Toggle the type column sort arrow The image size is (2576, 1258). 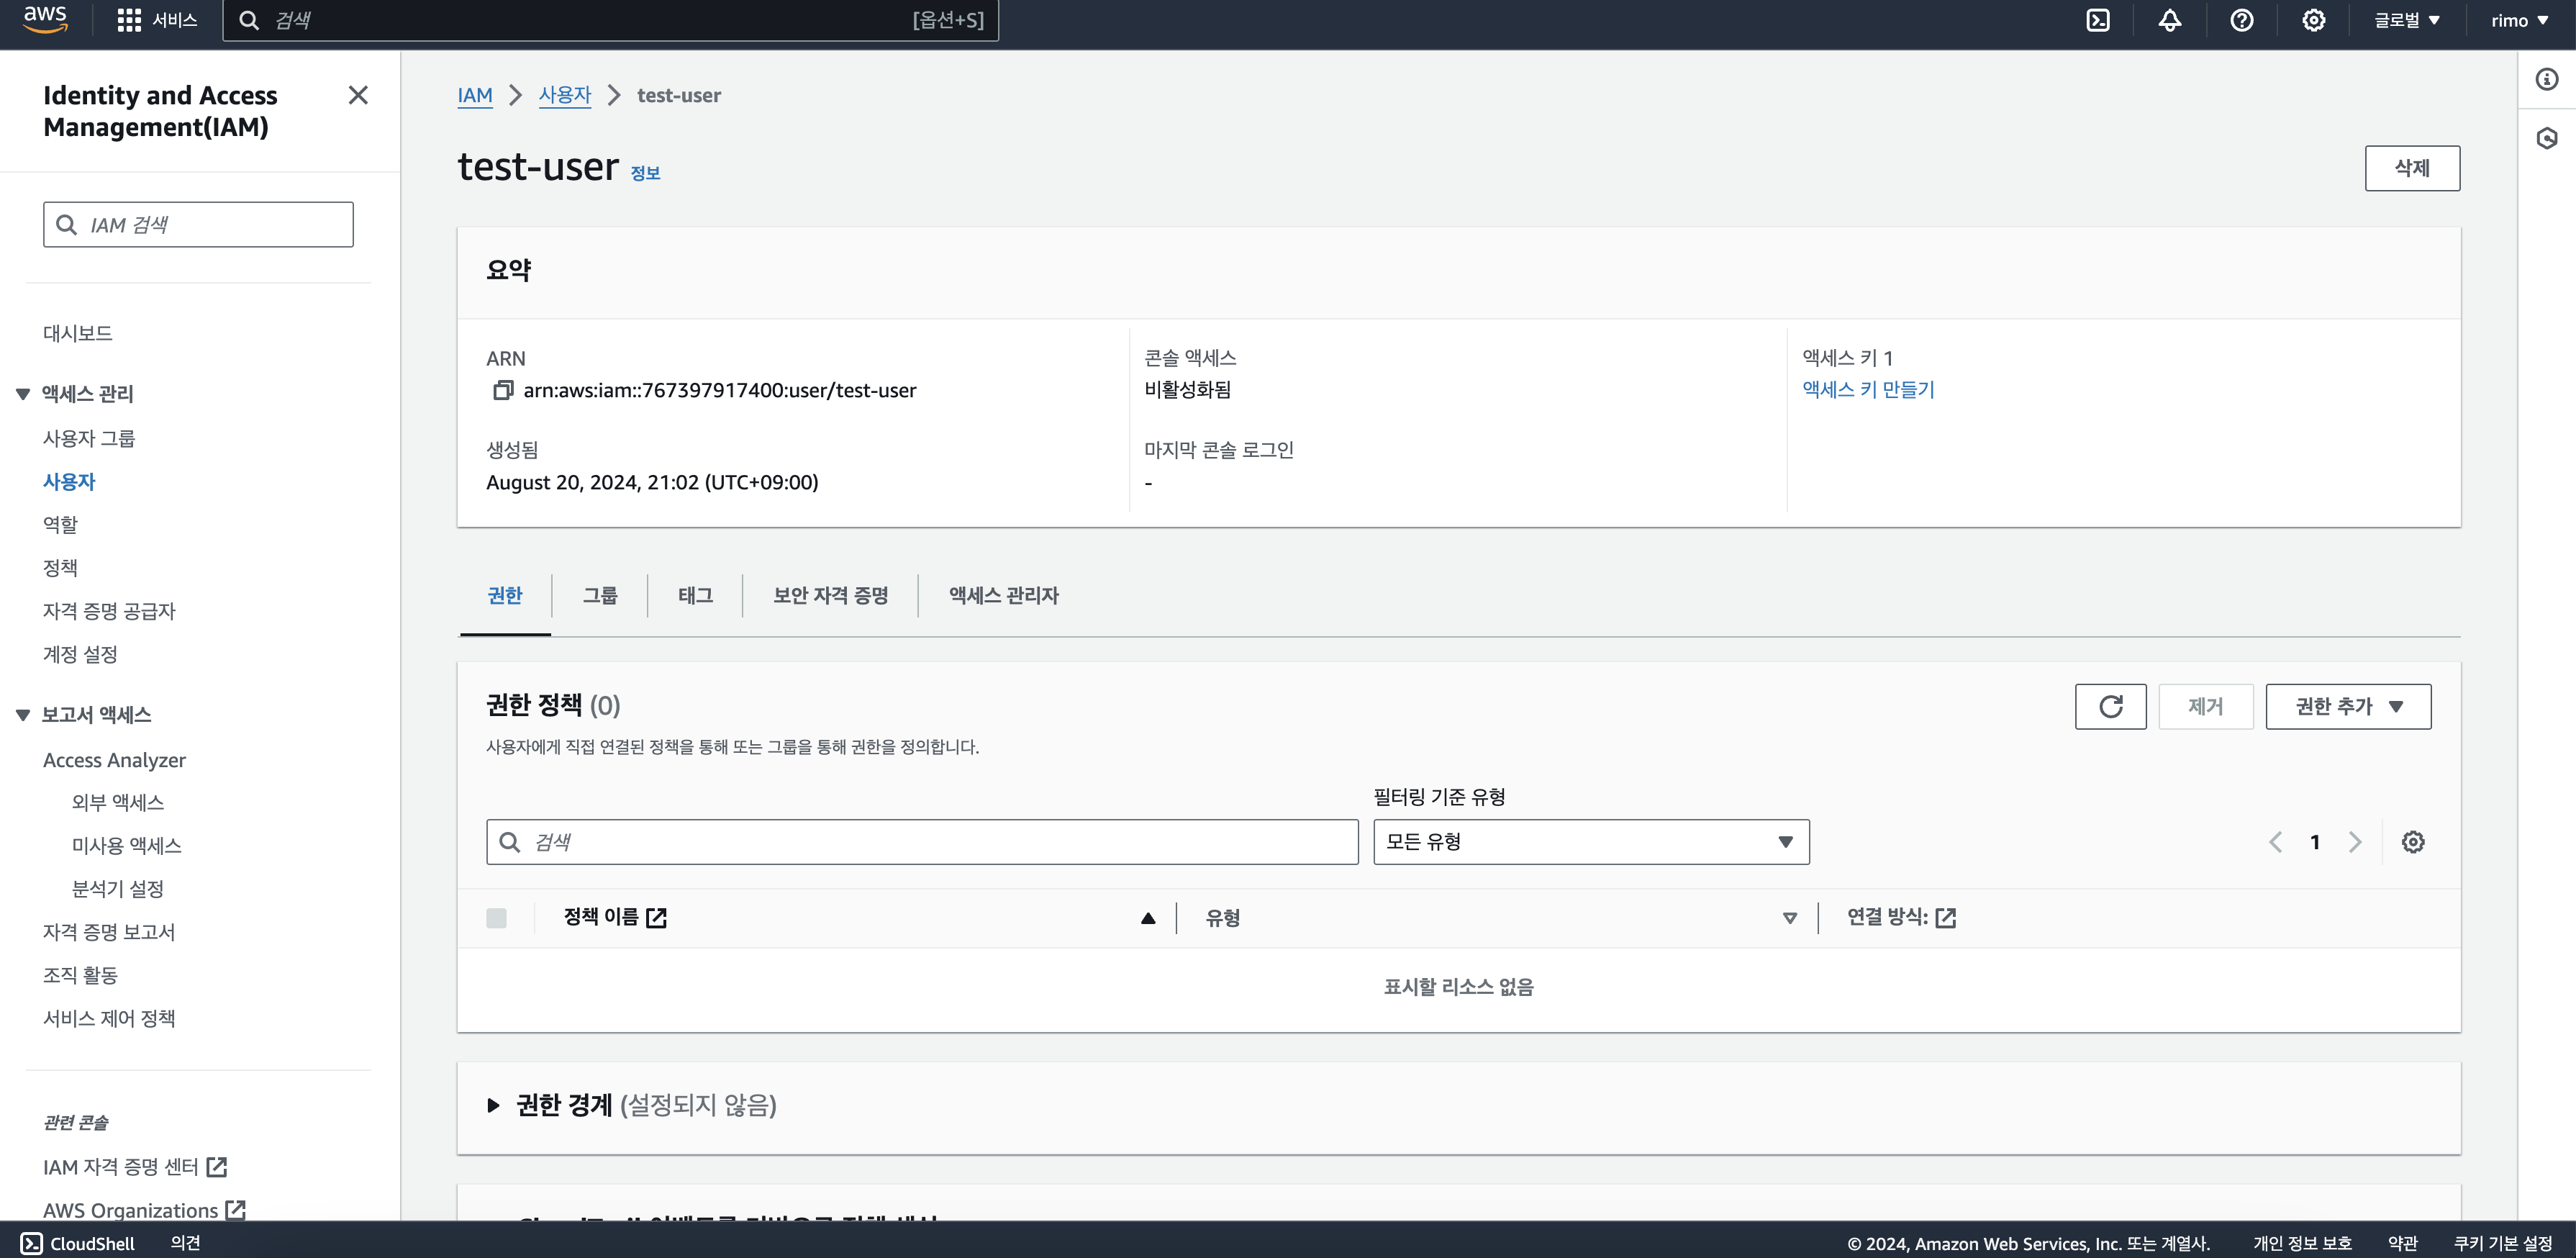(1789, 918)
